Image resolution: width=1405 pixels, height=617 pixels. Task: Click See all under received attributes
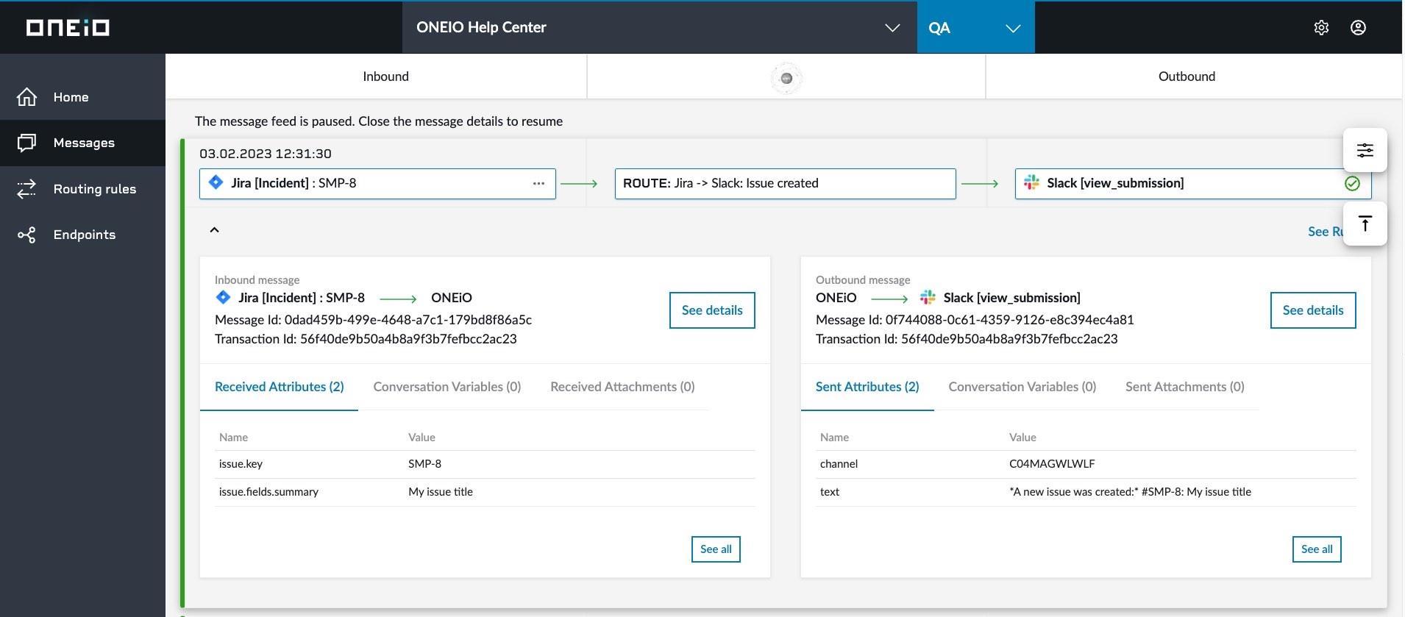(715, 549)
